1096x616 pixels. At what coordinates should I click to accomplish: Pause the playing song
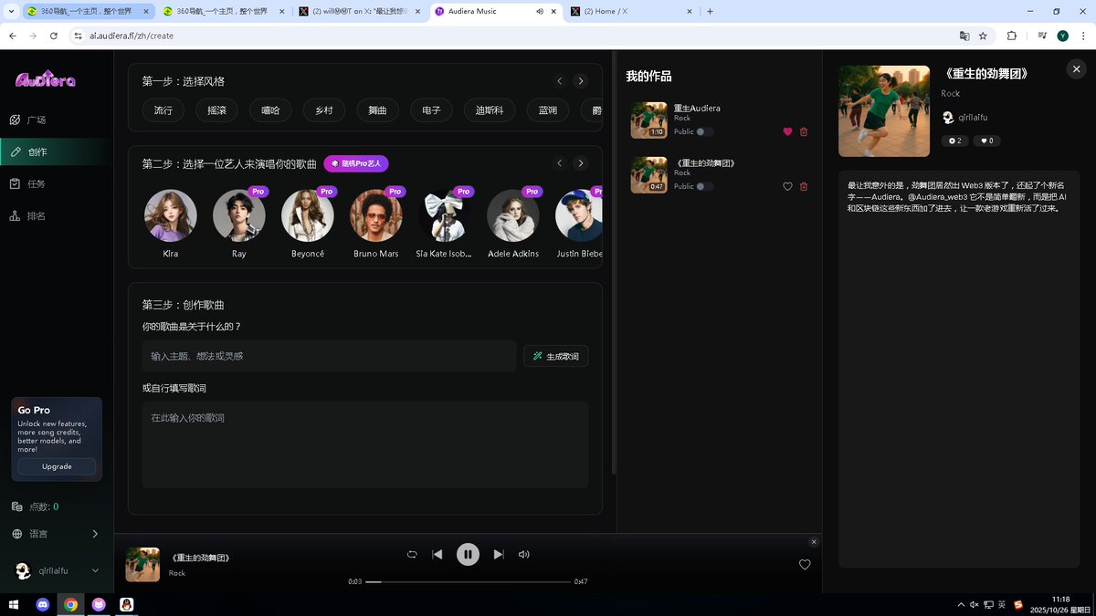pos(468,554)
